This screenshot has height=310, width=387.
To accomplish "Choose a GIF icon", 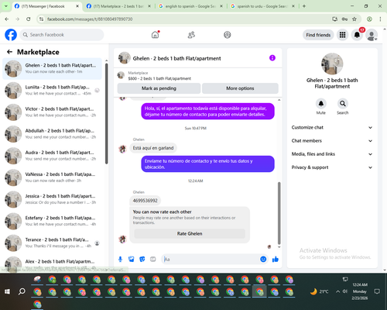I will click(153, 259).
